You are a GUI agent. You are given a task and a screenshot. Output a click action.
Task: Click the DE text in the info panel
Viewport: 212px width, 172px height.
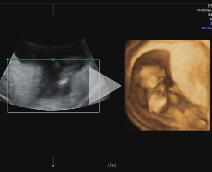[x=210, y=6]
